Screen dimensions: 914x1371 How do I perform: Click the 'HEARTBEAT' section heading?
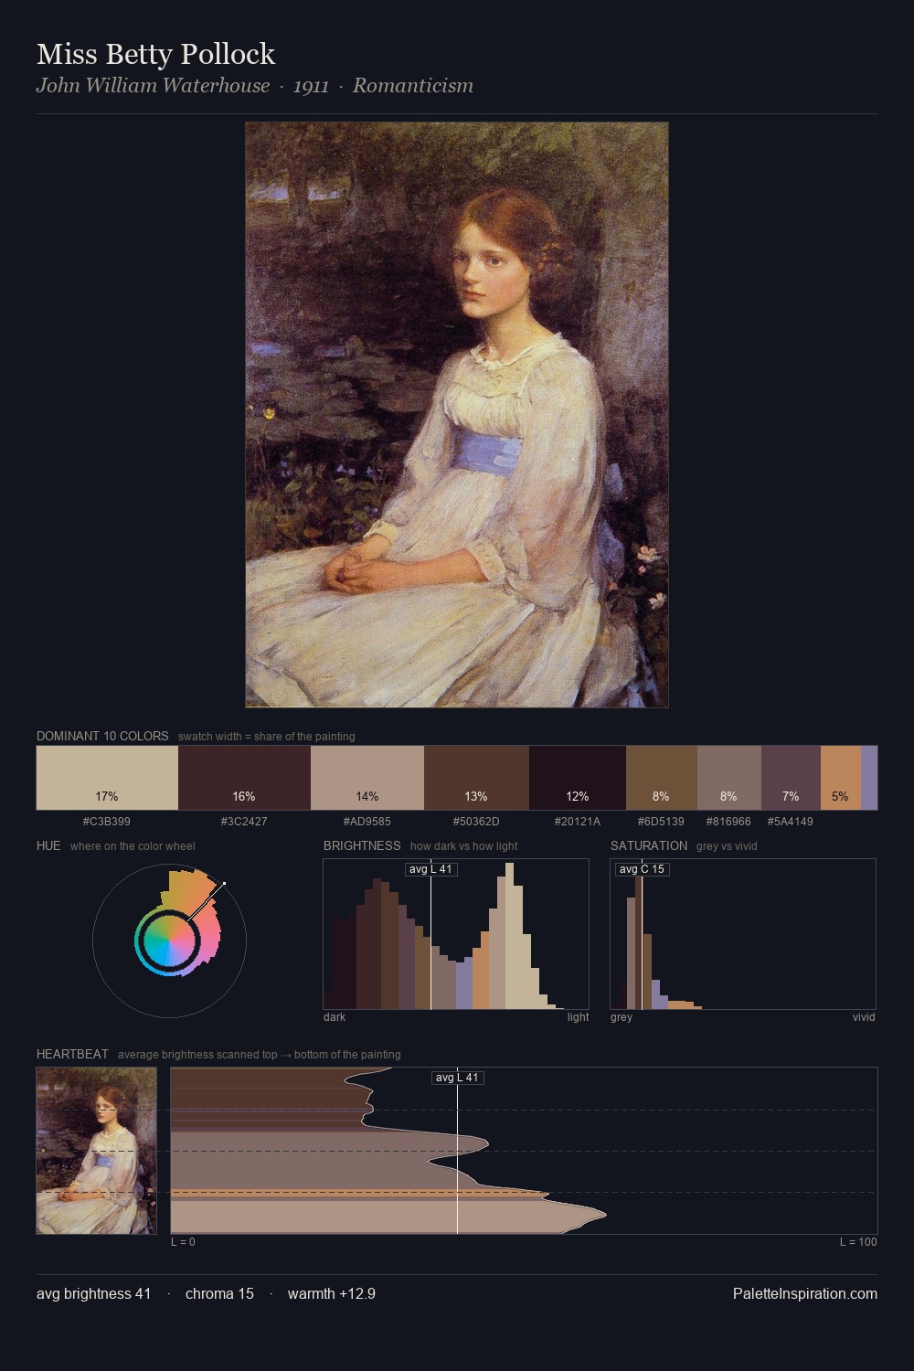pos(72,1054)
